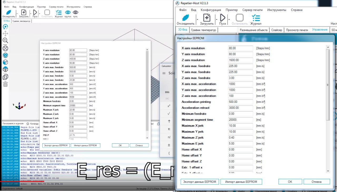Click the π key in Calculator
The image size is (337, 192).
point(169,129)
